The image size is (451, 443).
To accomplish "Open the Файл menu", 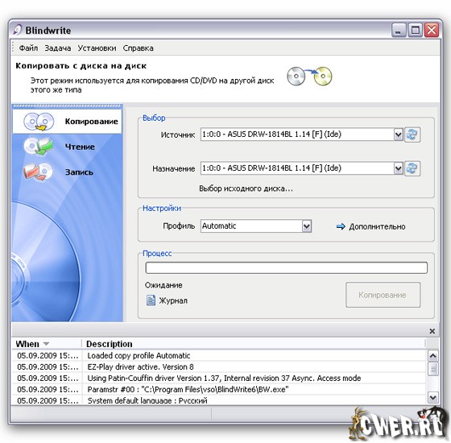I will pyautogui.click(x=28, y=48).
